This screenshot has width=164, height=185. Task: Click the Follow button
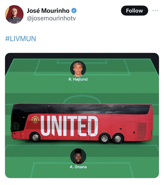pos(134,11)
